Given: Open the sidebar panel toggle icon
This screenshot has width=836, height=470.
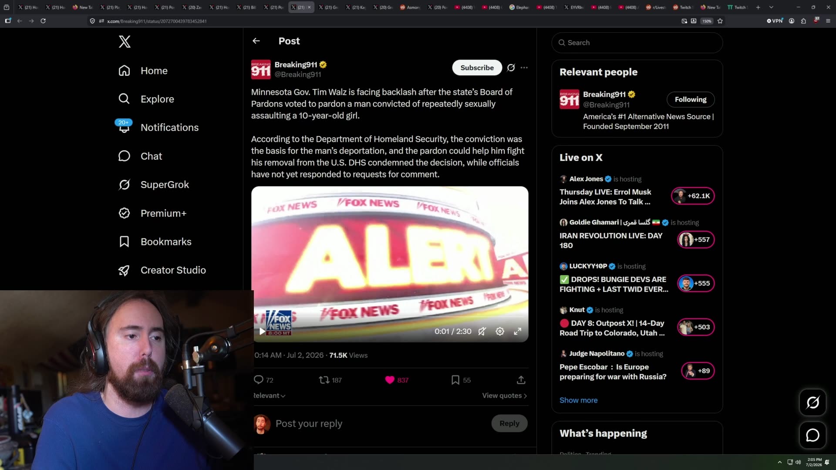Looking at the screenshot, I should click(x=8, y=21).
